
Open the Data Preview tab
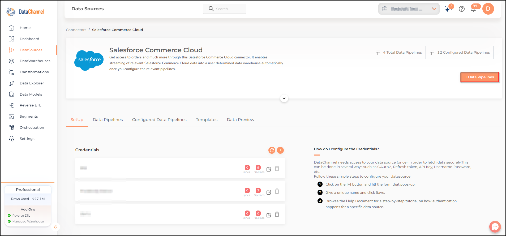point(241,120)
